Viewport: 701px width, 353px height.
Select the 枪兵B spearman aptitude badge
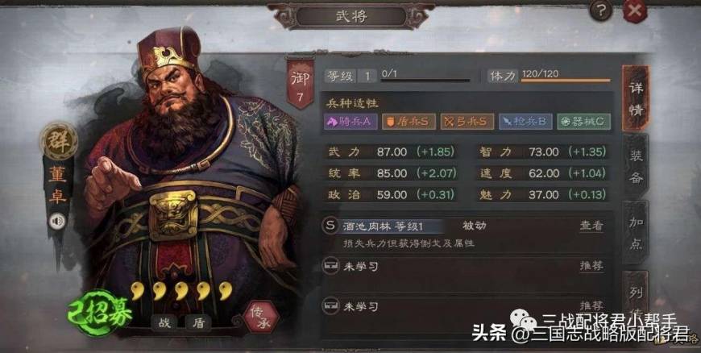[x=525, y=121]
